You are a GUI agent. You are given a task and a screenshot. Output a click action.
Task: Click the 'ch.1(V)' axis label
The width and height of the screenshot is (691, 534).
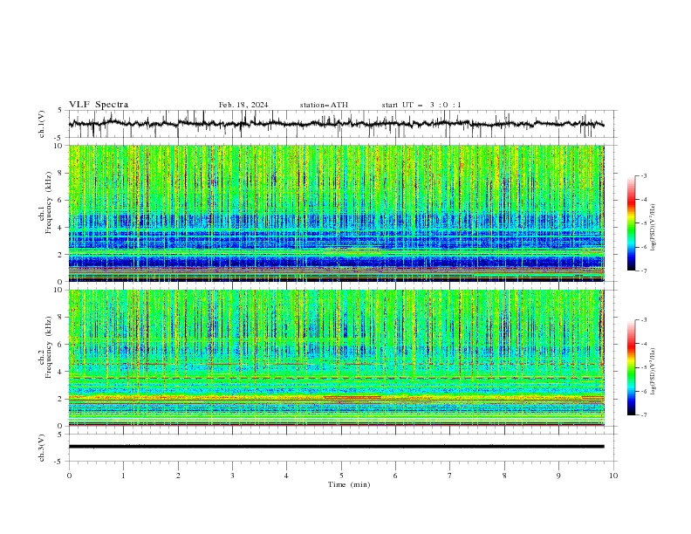click(42, 124)
